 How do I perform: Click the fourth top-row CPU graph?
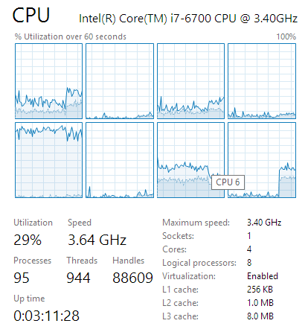[262, 81]
